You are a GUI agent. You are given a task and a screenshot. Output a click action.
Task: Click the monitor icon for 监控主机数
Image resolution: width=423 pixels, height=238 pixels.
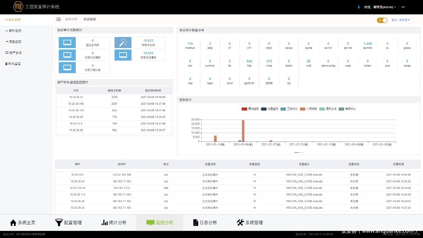click(67, 43)
